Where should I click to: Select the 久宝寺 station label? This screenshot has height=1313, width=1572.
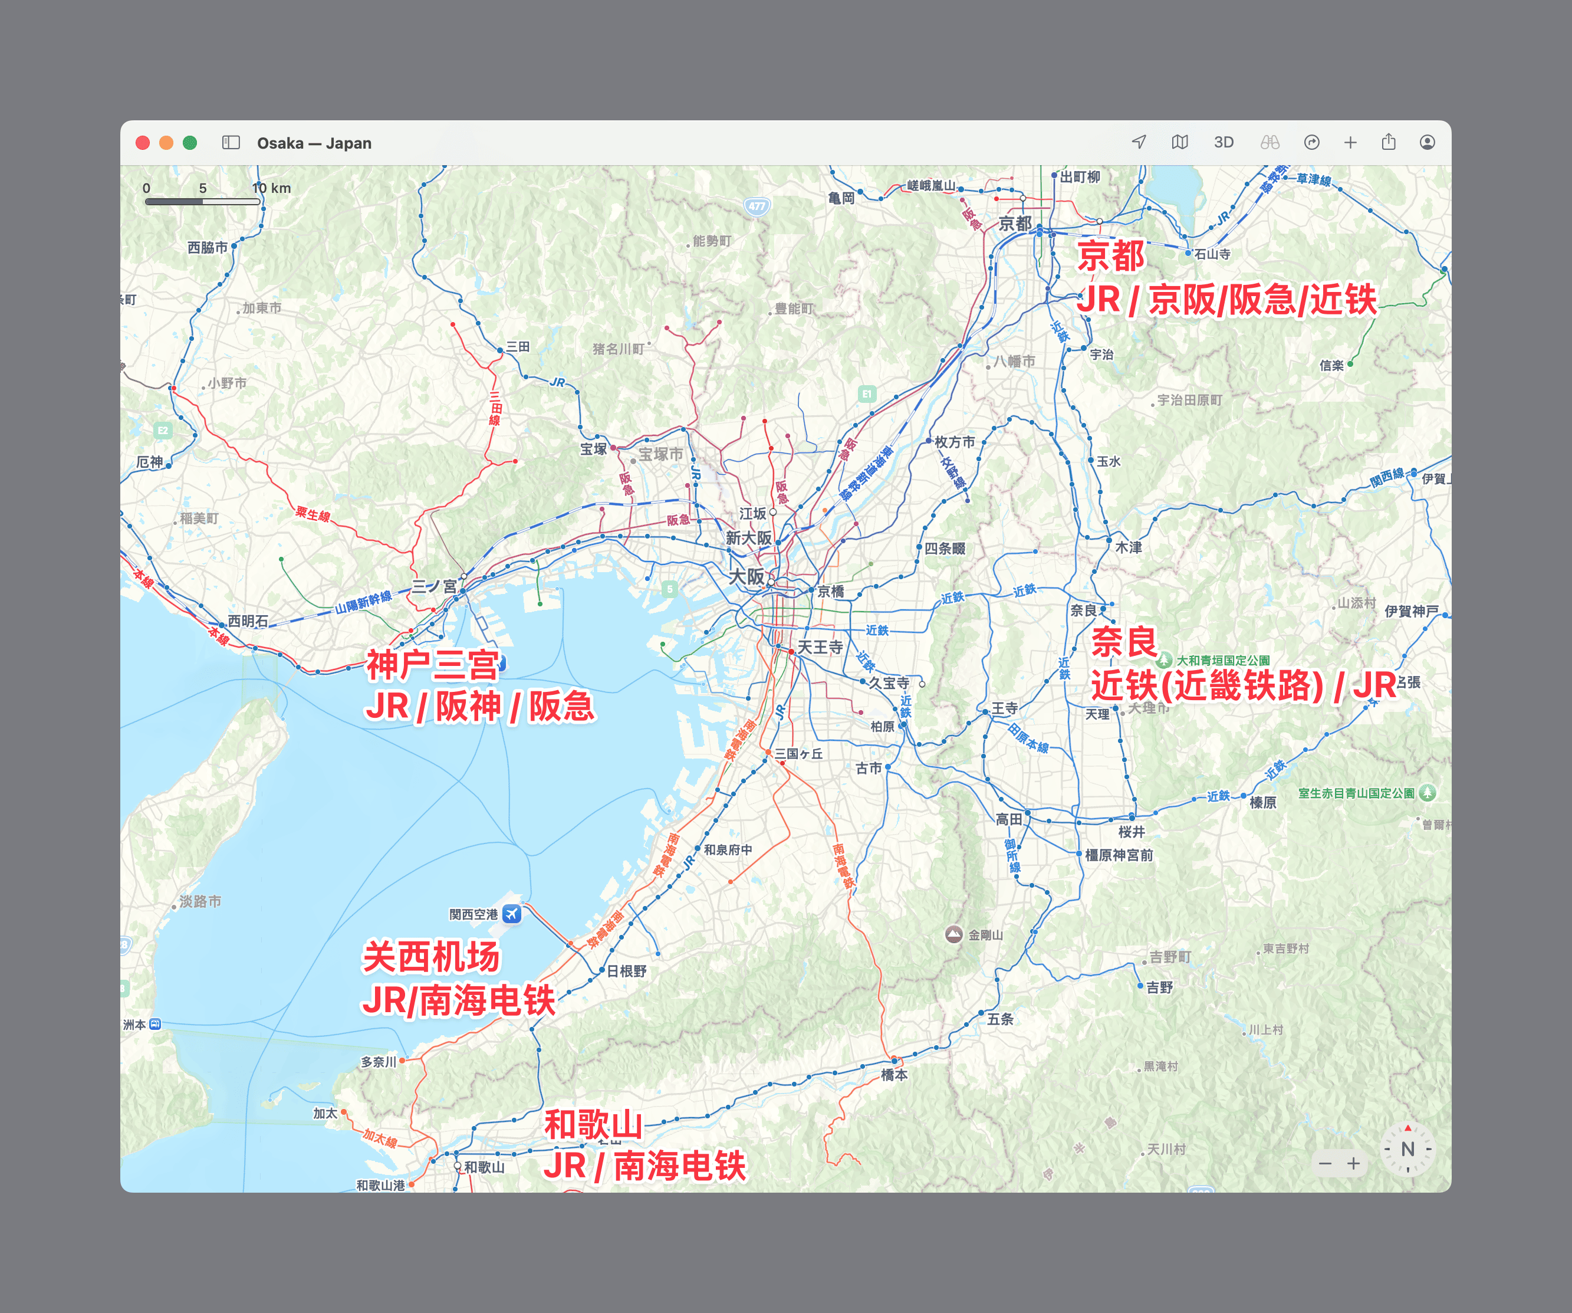coord(889,682)
